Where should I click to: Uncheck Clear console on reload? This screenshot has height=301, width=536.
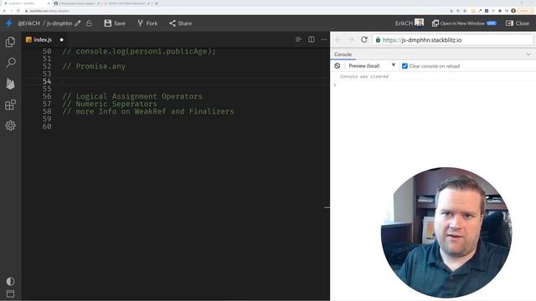(405, 66)
